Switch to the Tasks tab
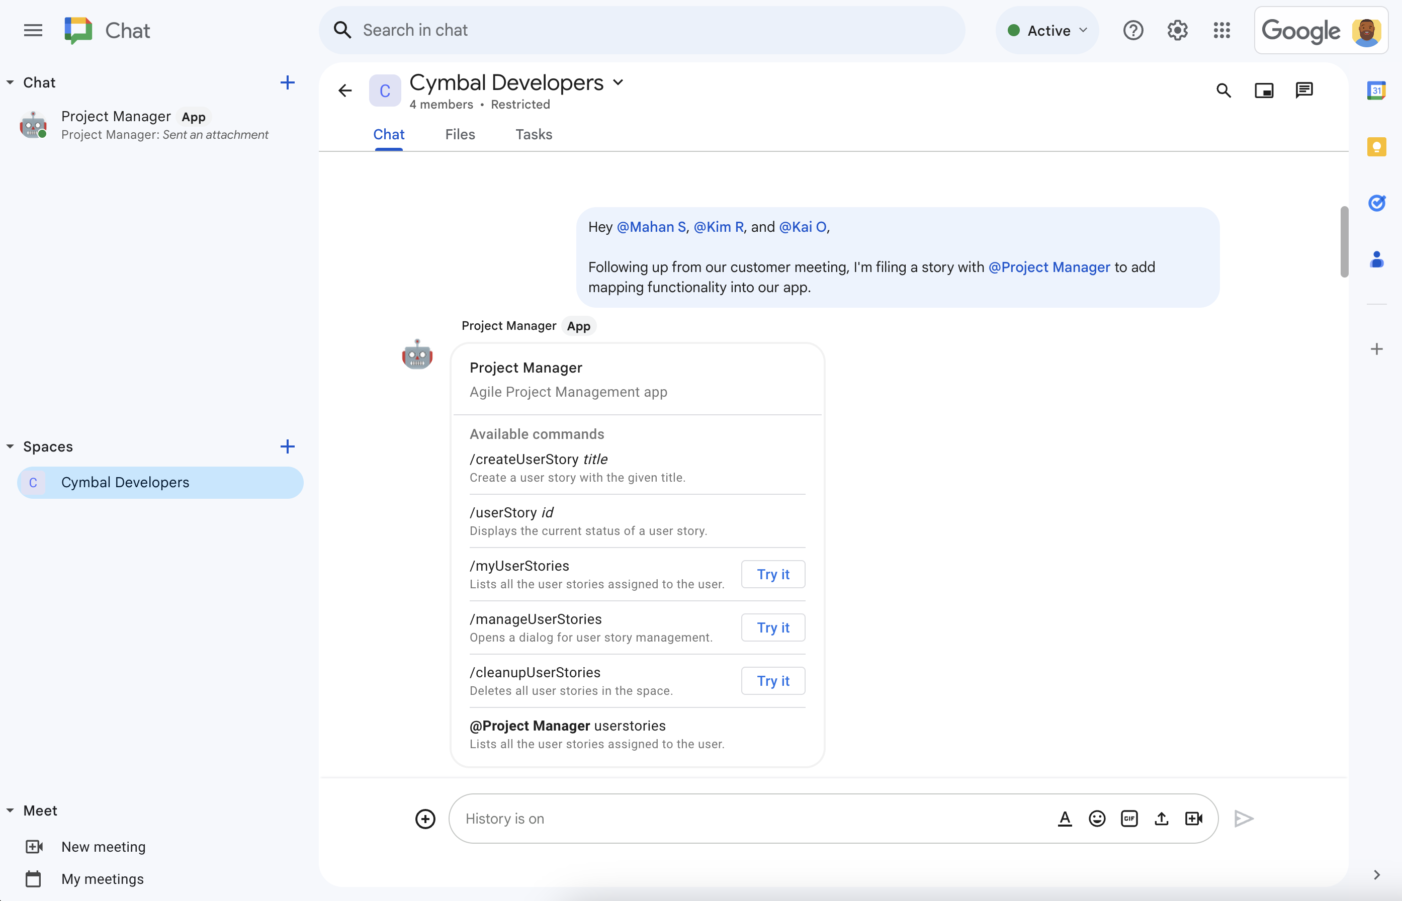Image resolution: width=1402 pixels, height=901 pixels. pyautogui.click(x=534, y=134)
